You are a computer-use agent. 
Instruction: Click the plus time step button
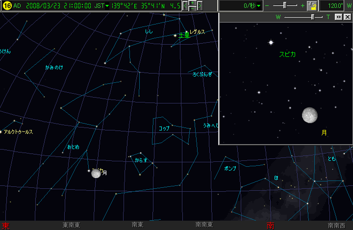[193, 3]
